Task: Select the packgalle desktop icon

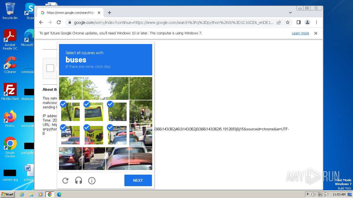Action: pos(28,148)
